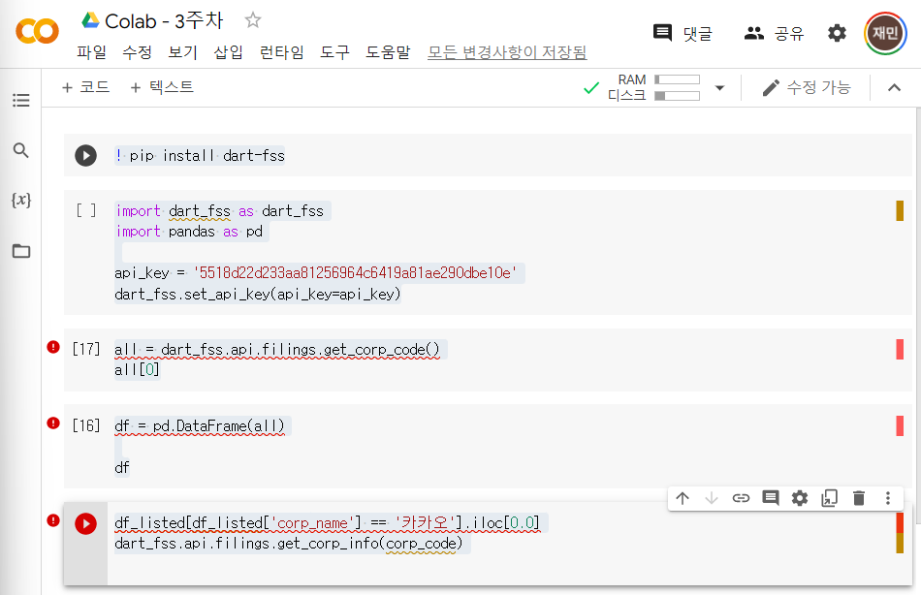Open the 삽입 menu
The image size is (921, 595).
(x=229, y=52)
